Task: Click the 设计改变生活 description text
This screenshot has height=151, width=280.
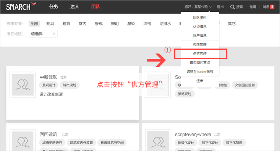Action: [51, 94]
